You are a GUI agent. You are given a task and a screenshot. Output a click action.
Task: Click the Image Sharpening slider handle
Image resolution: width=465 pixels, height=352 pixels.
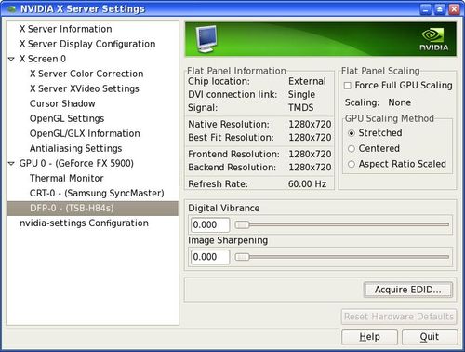click(242, 257)
